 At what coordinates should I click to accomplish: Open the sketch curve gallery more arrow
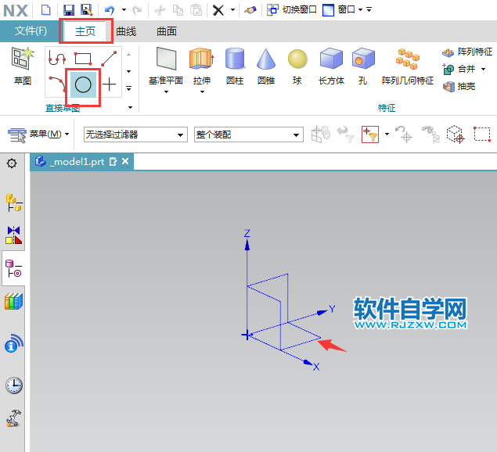tap(128, 88)
